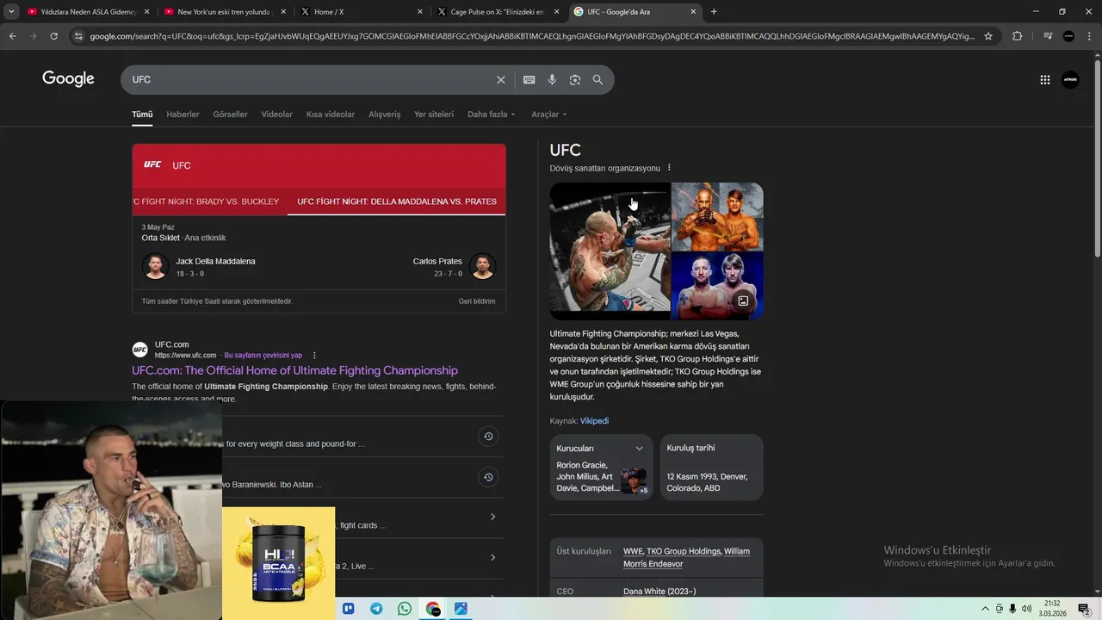1102x620 pixels.
Task: Open Telegram from the taskbar
Action: [376, 609]
